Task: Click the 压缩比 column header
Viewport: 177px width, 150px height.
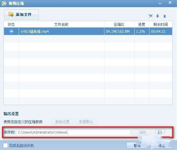Action: [x=119, y=24]
